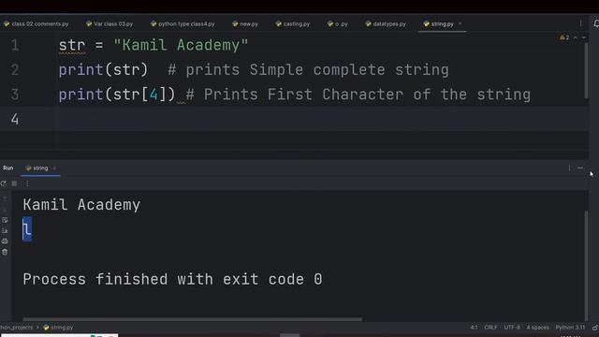Click the "Kamil Academy" console output
599x337 pixels.
[81, 205]
